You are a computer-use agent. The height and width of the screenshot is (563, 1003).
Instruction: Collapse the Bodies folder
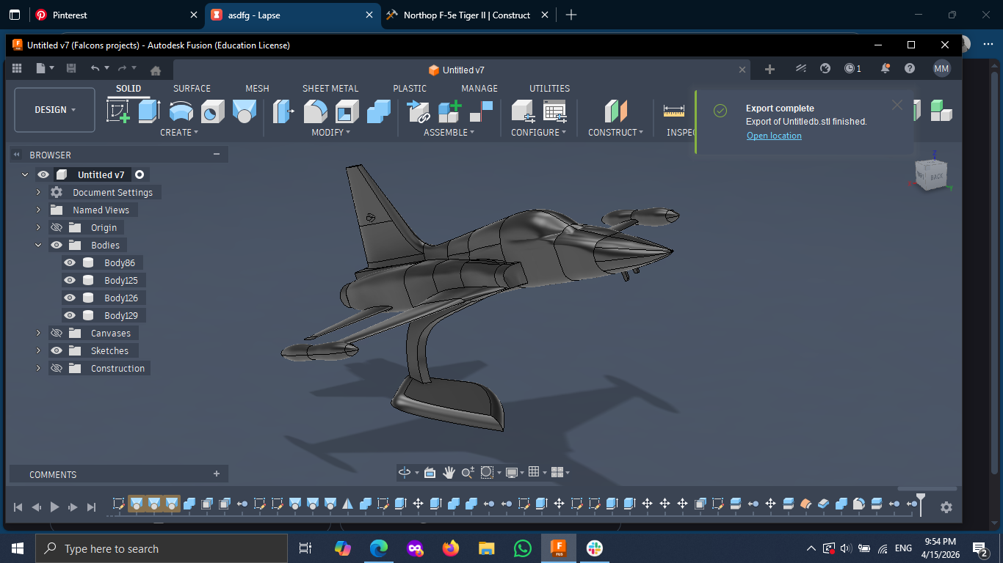point(38,245)
